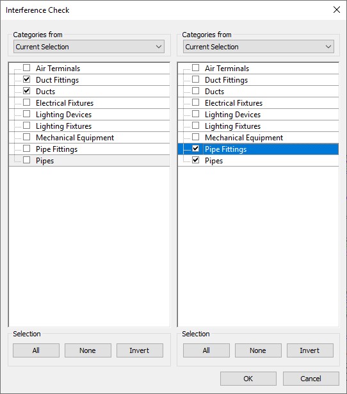Open the left Categories from dropdown
The image size is (347, 394).
(x=89, y=47)
